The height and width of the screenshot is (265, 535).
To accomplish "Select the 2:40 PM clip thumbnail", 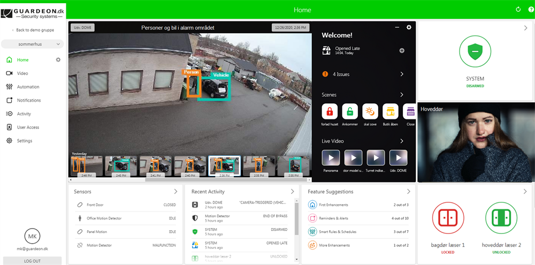I will 190,166.
